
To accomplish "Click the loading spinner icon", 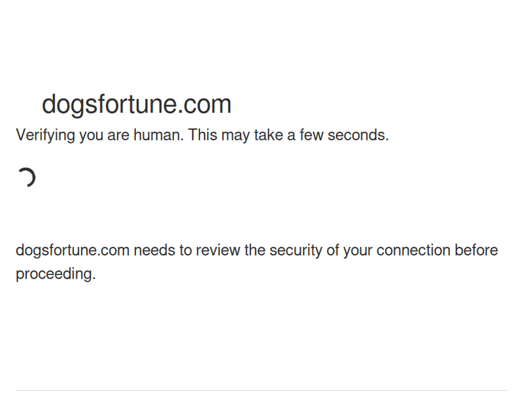I will coord(26,177).
